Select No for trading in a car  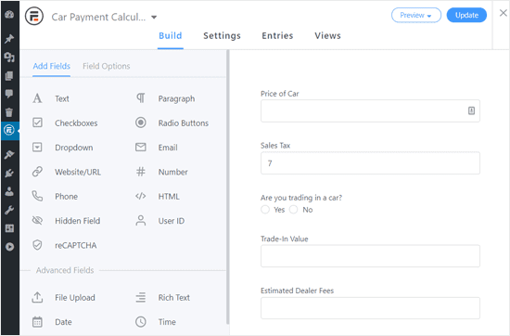pos(293,210)
